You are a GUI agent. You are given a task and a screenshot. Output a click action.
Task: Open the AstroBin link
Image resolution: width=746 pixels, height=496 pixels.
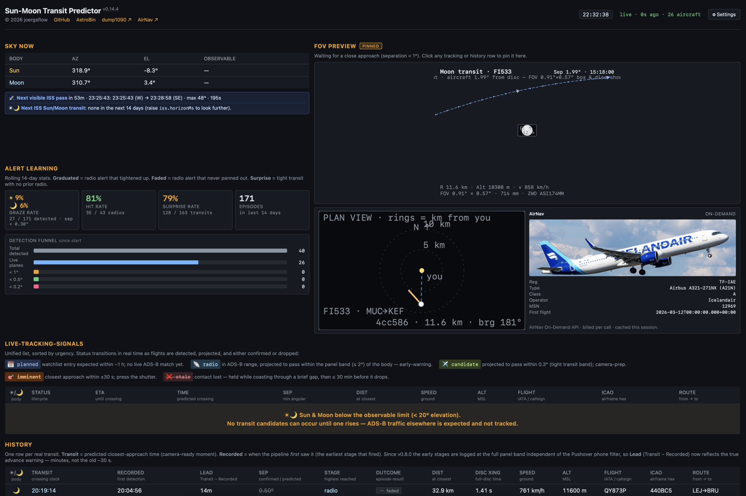click(86, 20)
